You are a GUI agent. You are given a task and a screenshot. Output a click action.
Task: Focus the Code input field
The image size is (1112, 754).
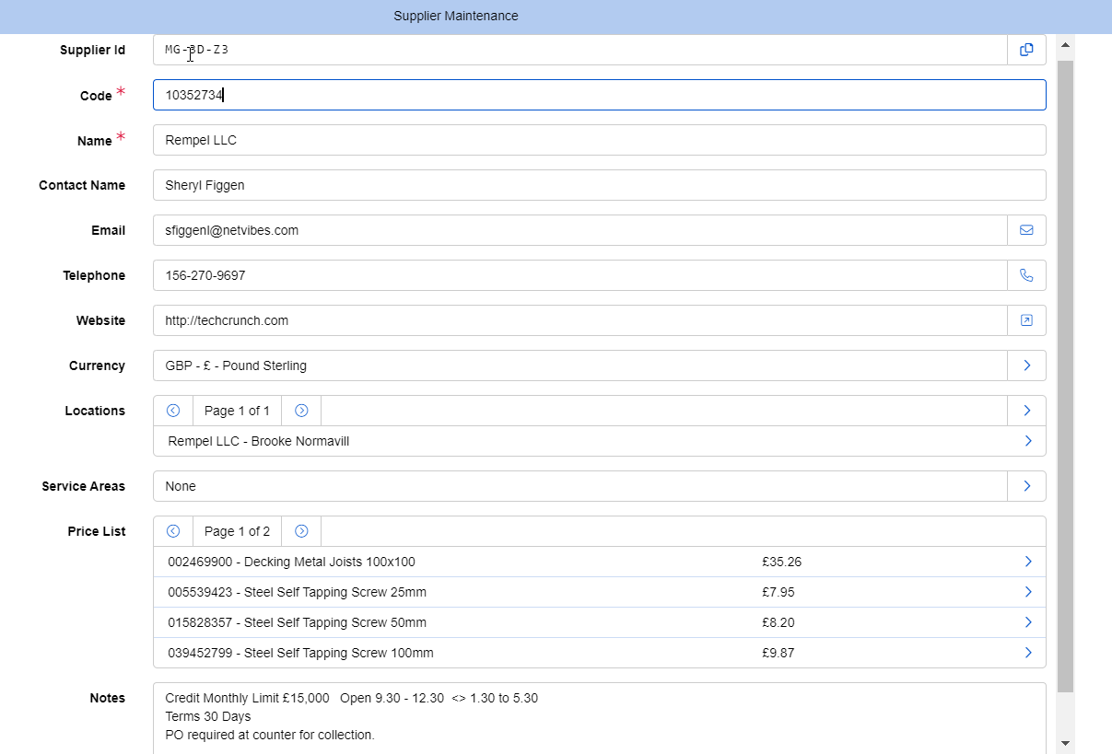600,95
